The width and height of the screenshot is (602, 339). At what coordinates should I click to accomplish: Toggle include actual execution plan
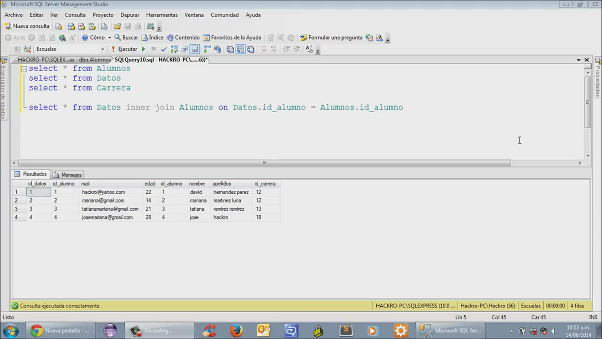207,49
